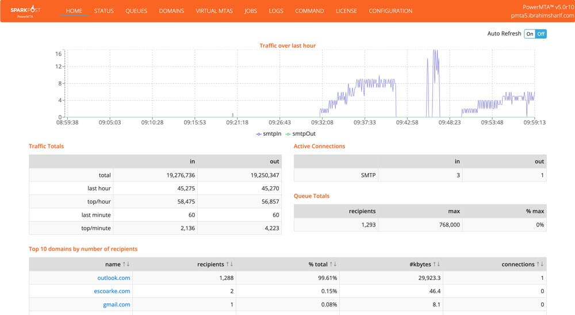The height and width of the screenshot is (315, 575).
Task: Click the SMTP row label
Action: 368,175
